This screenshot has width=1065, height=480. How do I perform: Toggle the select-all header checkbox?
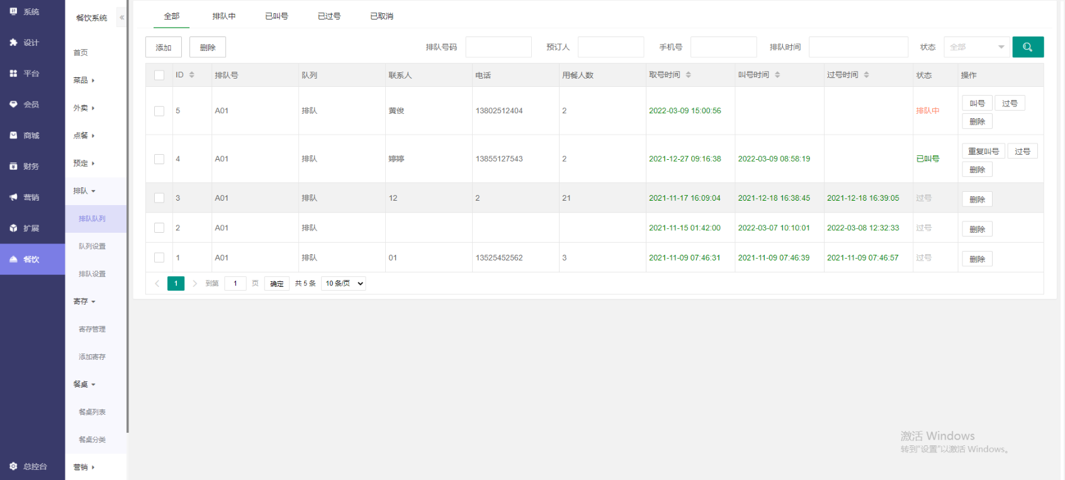(159, 75)
